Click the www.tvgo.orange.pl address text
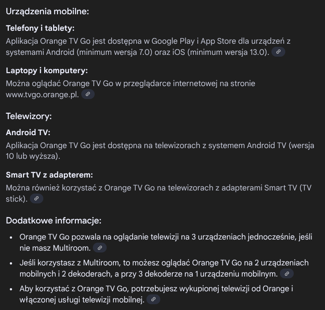The image size is (325, 310). coord(42,95)
